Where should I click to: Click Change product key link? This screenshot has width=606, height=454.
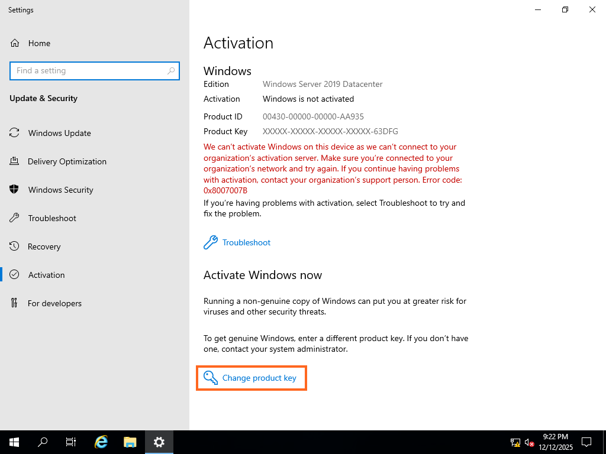pyautogui.click(x=259, y=378)
